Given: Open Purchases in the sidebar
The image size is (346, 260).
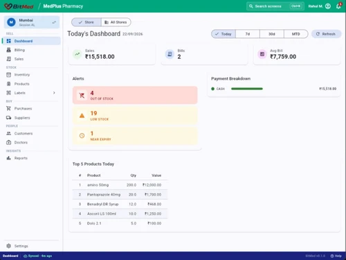Looking at the screenshot, I should [x=32, y=108].
